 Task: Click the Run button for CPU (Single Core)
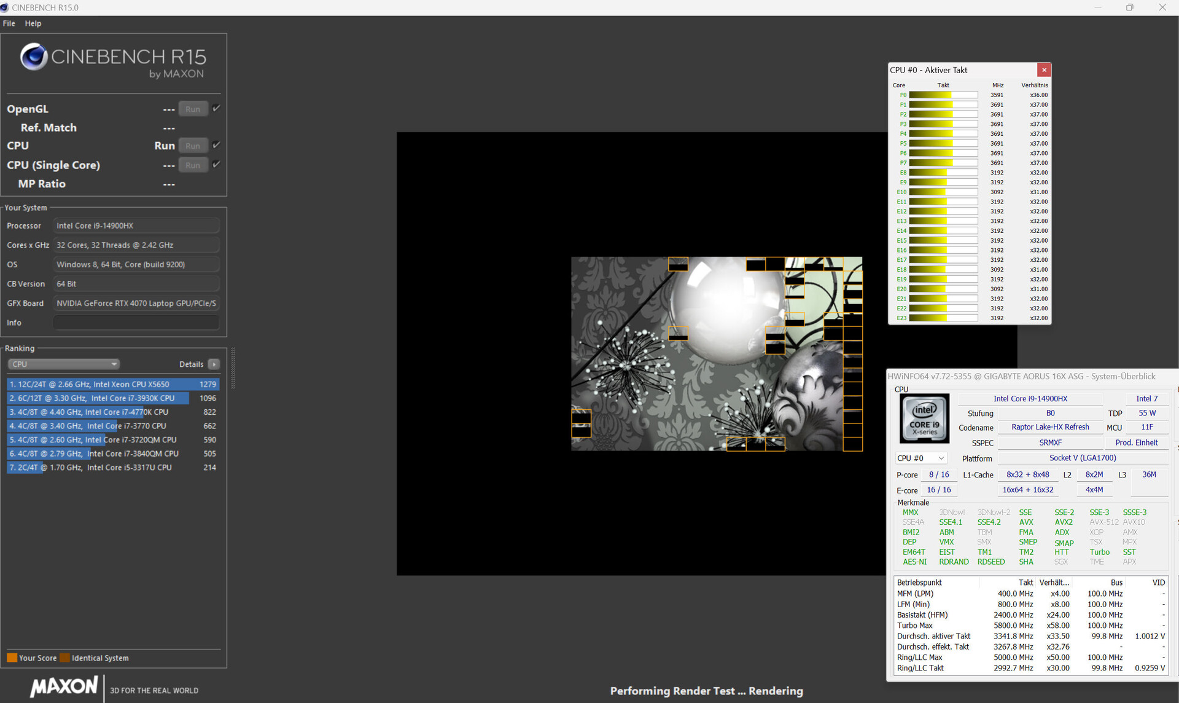pos(193,165)
